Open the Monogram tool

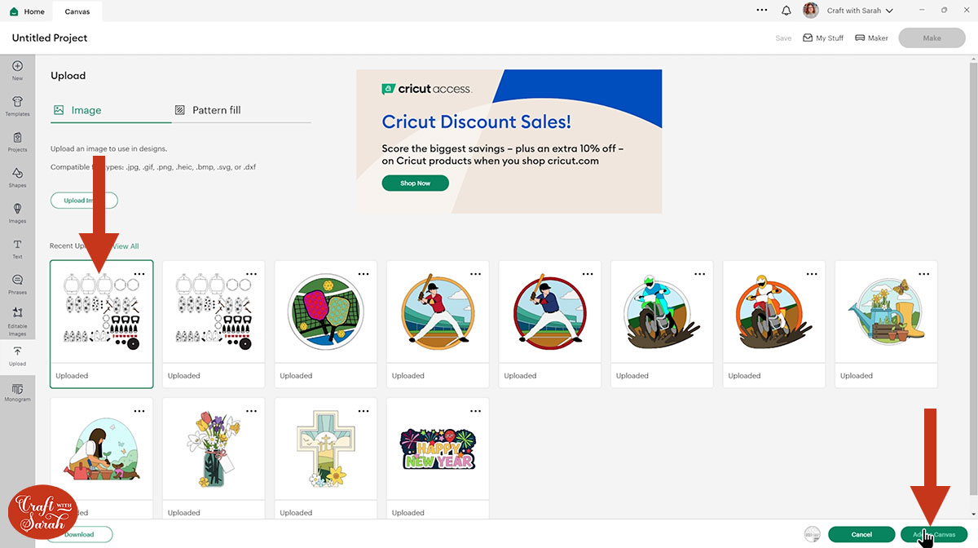(x=17, y=392)
